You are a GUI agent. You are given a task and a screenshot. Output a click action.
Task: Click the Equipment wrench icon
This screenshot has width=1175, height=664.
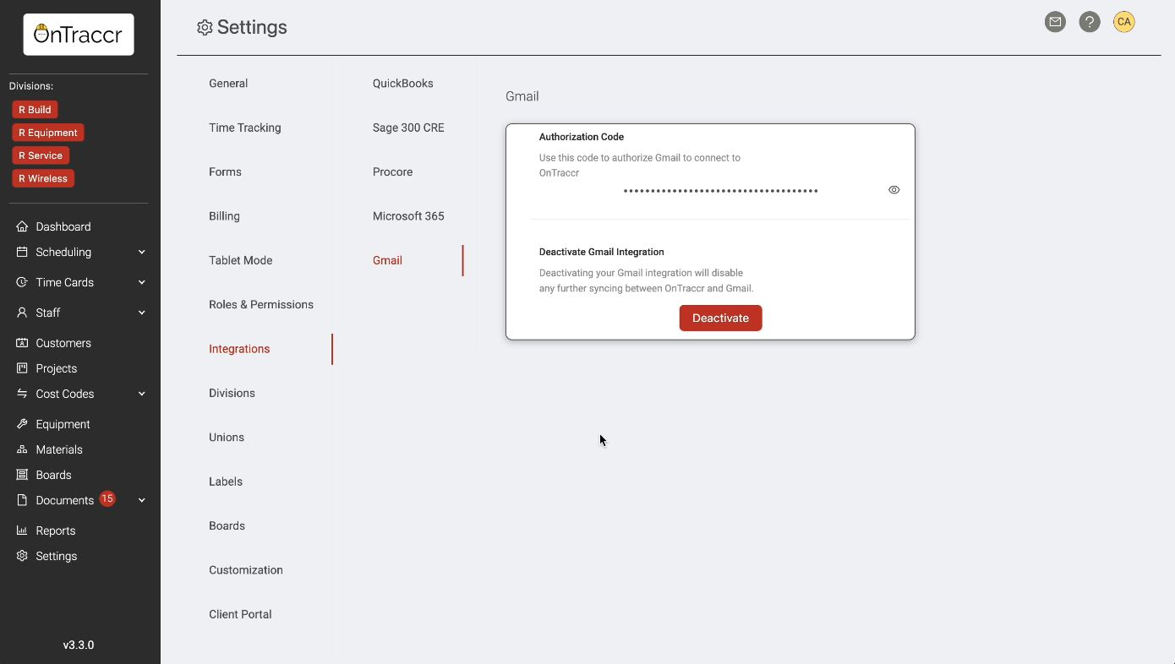tap(23, 424)
